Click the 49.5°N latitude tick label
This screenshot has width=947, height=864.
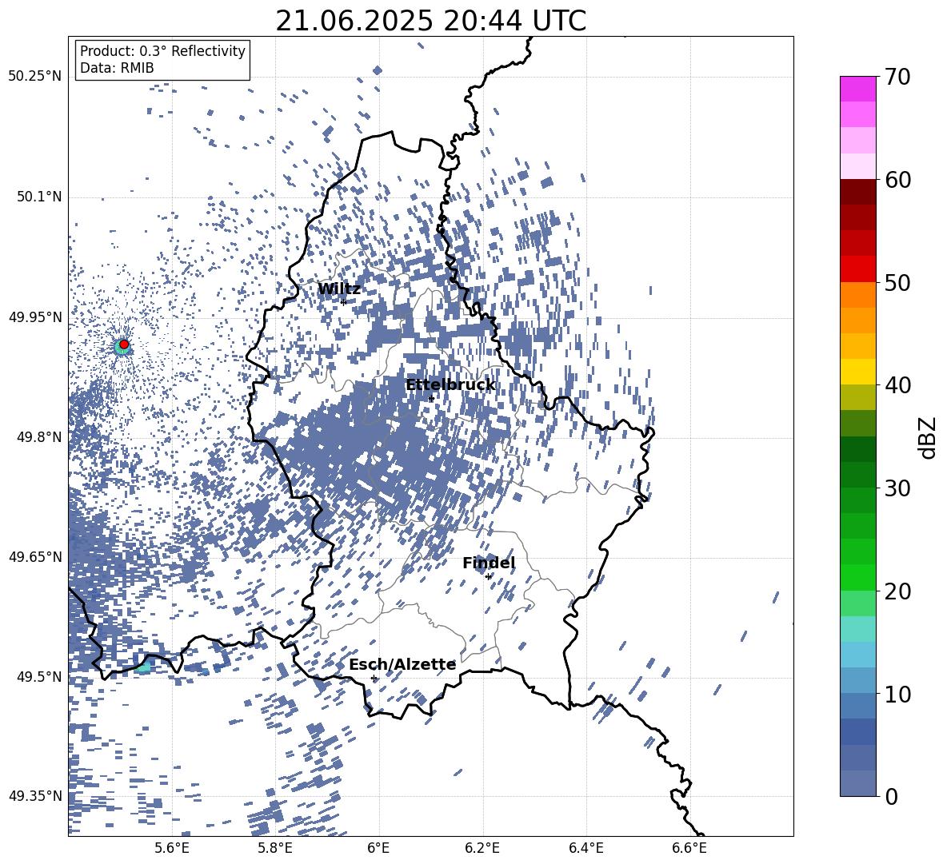click(38, 676)
